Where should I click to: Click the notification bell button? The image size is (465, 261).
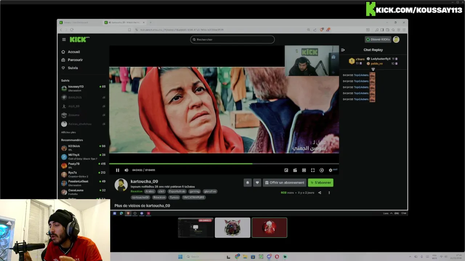click(248, 183)
